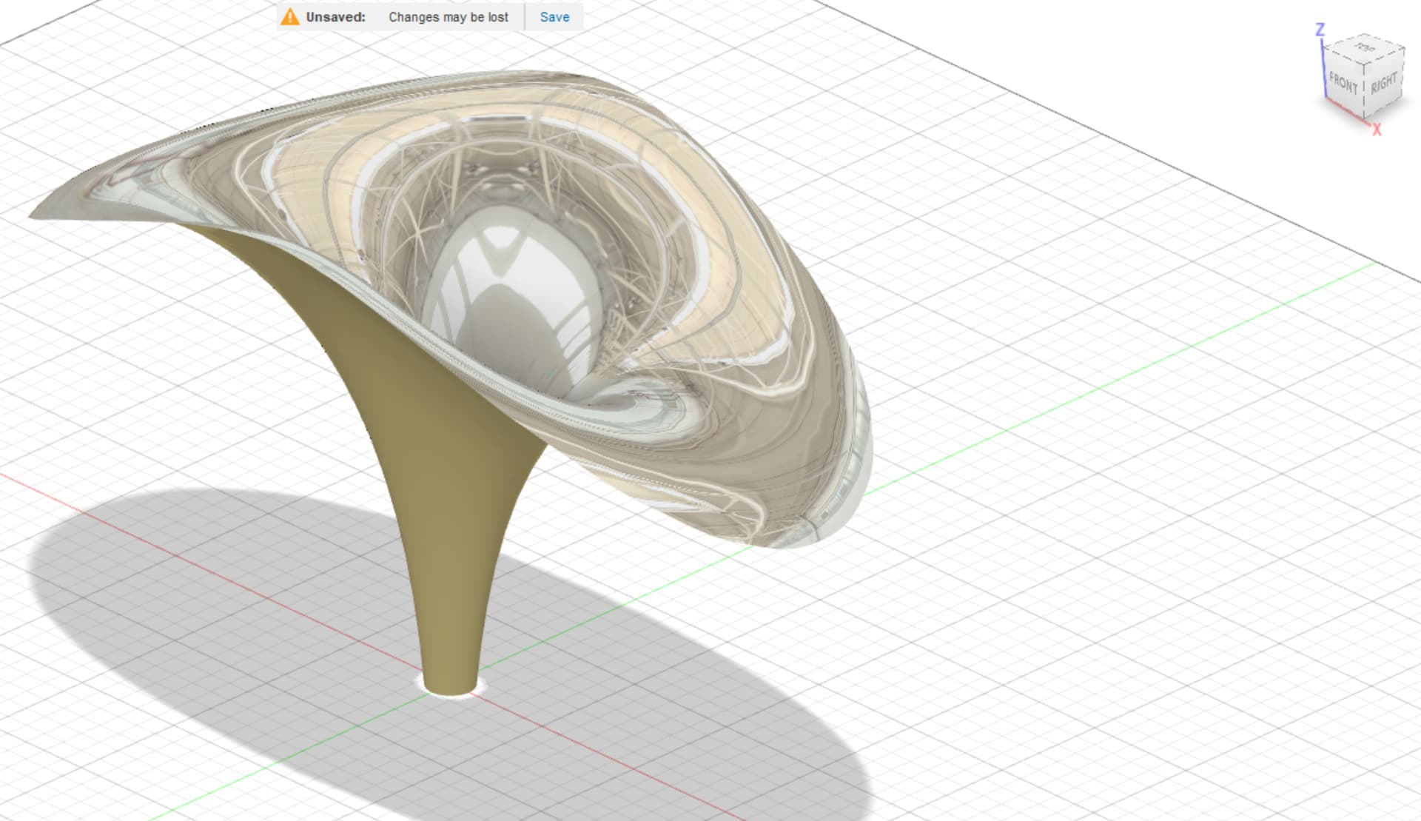The width and height of the screenshot is (1421, 821).
Task: Select the TOP face of ViewCube
Action: point(1365,49)
